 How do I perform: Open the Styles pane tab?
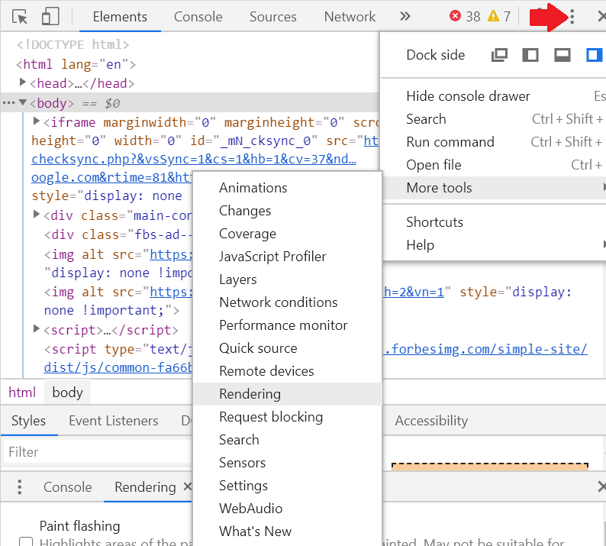point(28,421)
